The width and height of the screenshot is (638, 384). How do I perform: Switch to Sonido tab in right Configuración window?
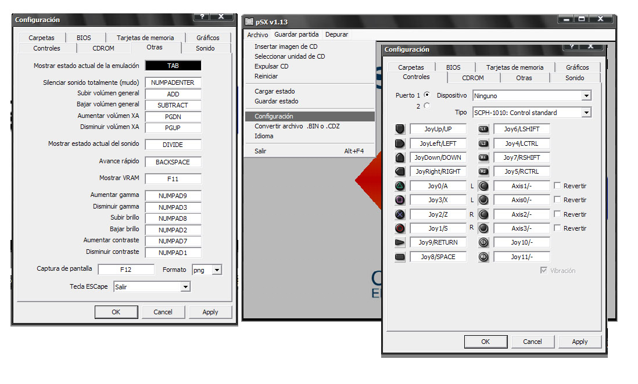575,78
